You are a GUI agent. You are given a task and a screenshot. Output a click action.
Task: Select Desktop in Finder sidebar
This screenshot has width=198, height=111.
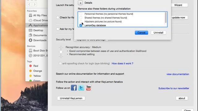(36, 30)
